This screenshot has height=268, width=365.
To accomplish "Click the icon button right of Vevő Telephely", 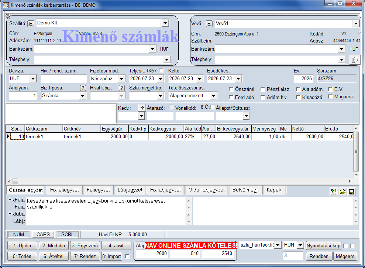I will 355,60.
